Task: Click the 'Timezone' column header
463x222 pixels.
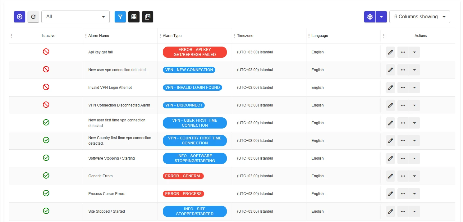Action: [x=245, y=36]
